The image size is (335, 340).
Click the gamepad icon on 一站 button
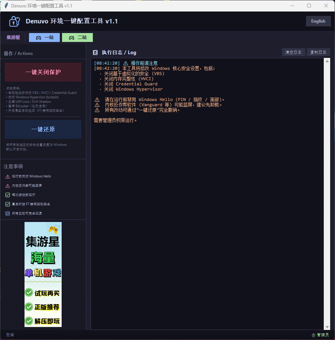(38, 38)
